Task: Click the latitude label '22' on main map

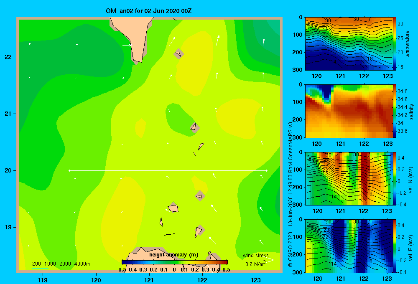Action: pos(8,57)
